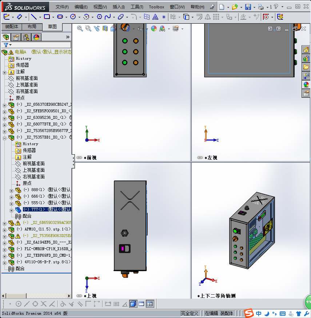Toggle the link views icon in 前视 viewport
Image resolution: width=311 pixels, height=318 pixels.
click(79, 158)
